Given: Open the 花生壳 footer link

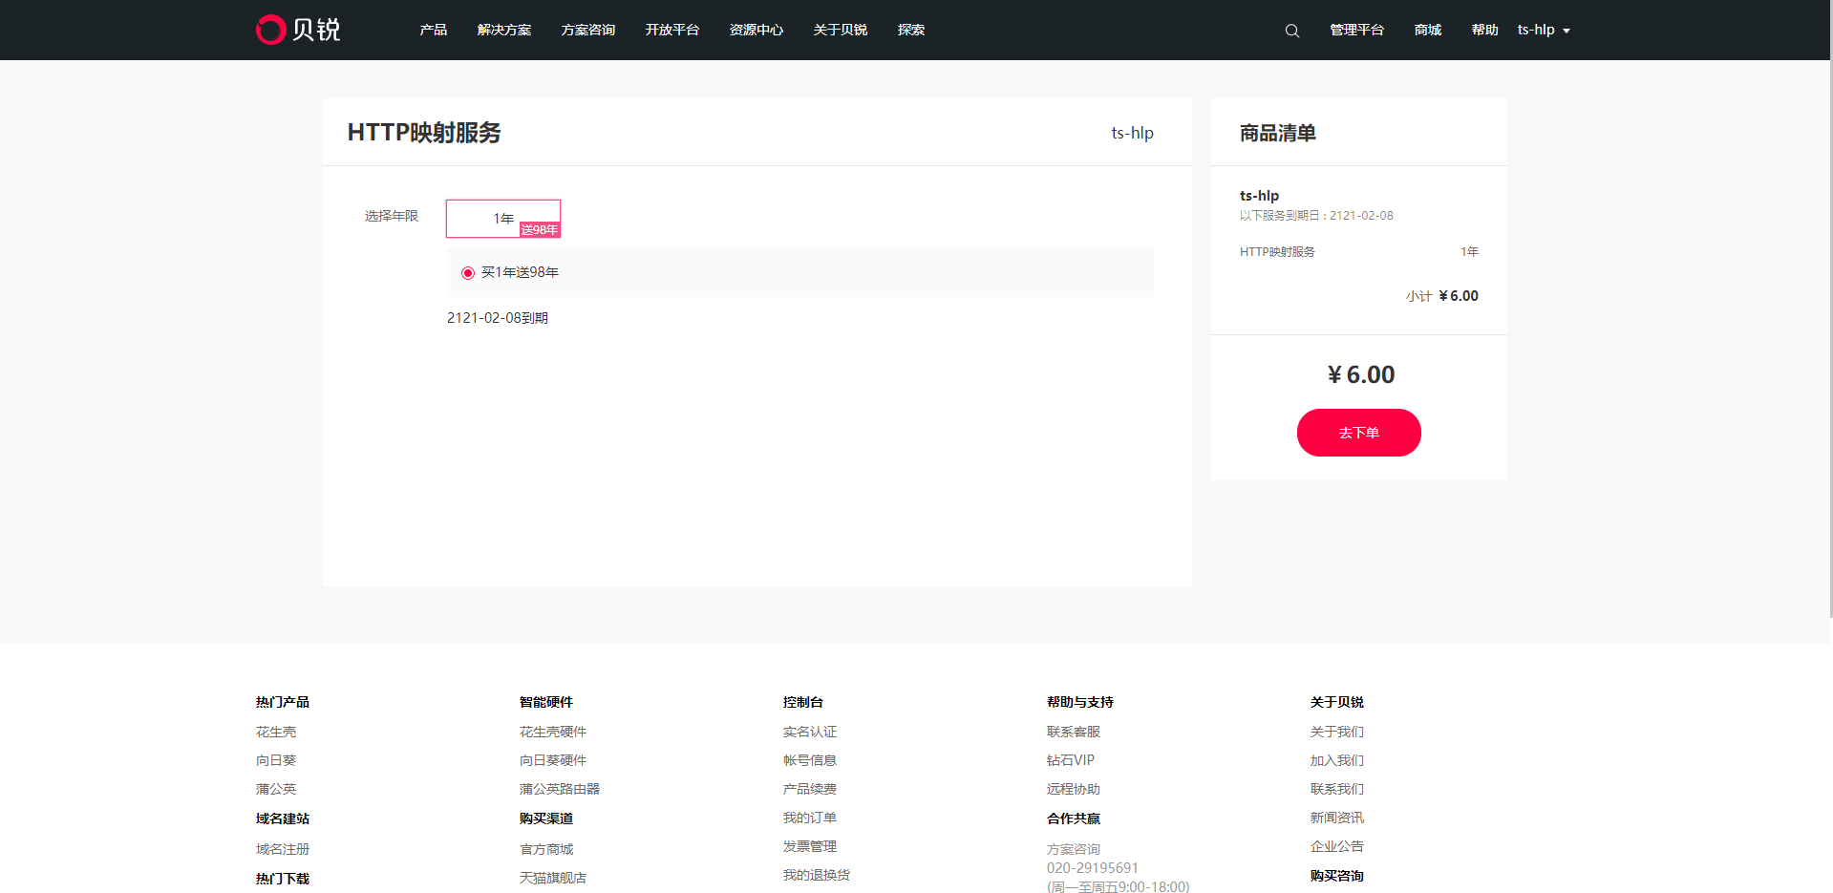Looking at the screenshot, I should (x=276, y=732).
